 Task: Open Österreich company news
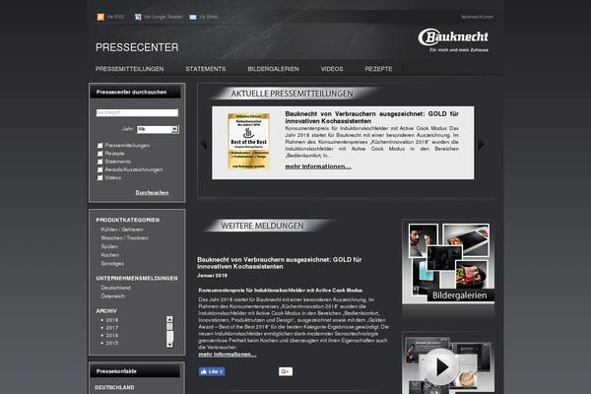[x=112, y=296]
